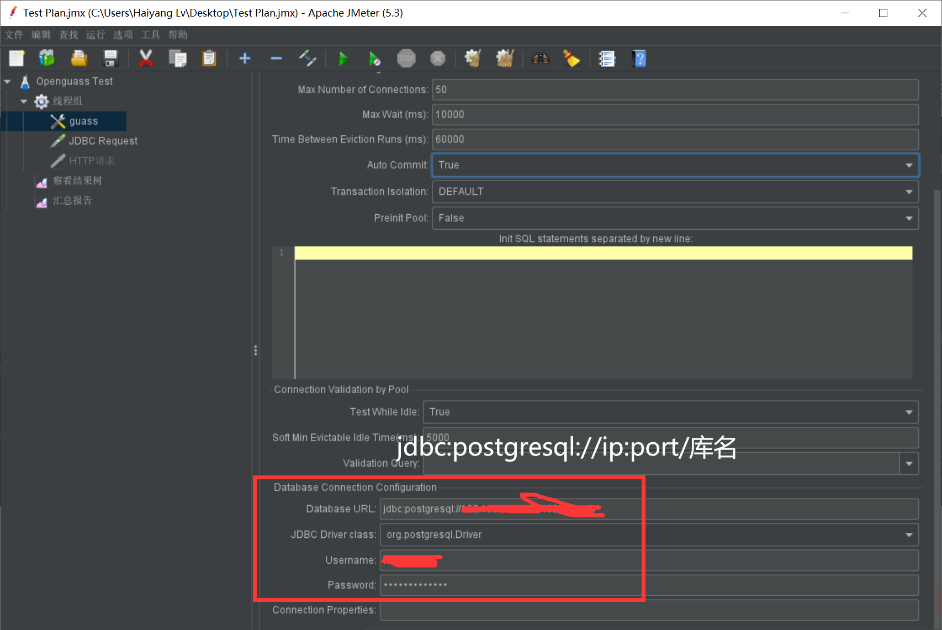Open the Test While Idle dropdown
Viewport: 942px width, 630px height.
tap(671, 412)
